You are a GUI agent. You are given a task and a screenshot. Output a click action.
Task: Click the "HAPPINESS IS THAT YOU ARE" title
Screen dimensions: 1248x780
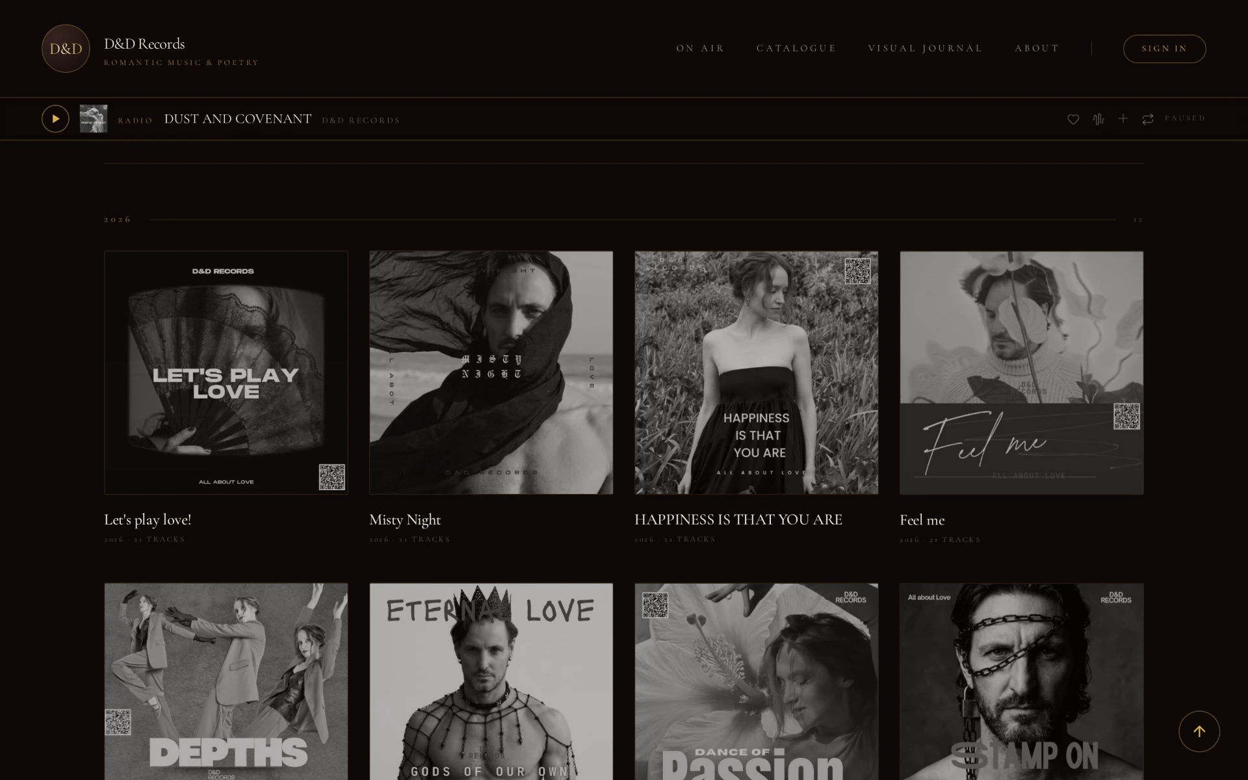pos(738,520)
